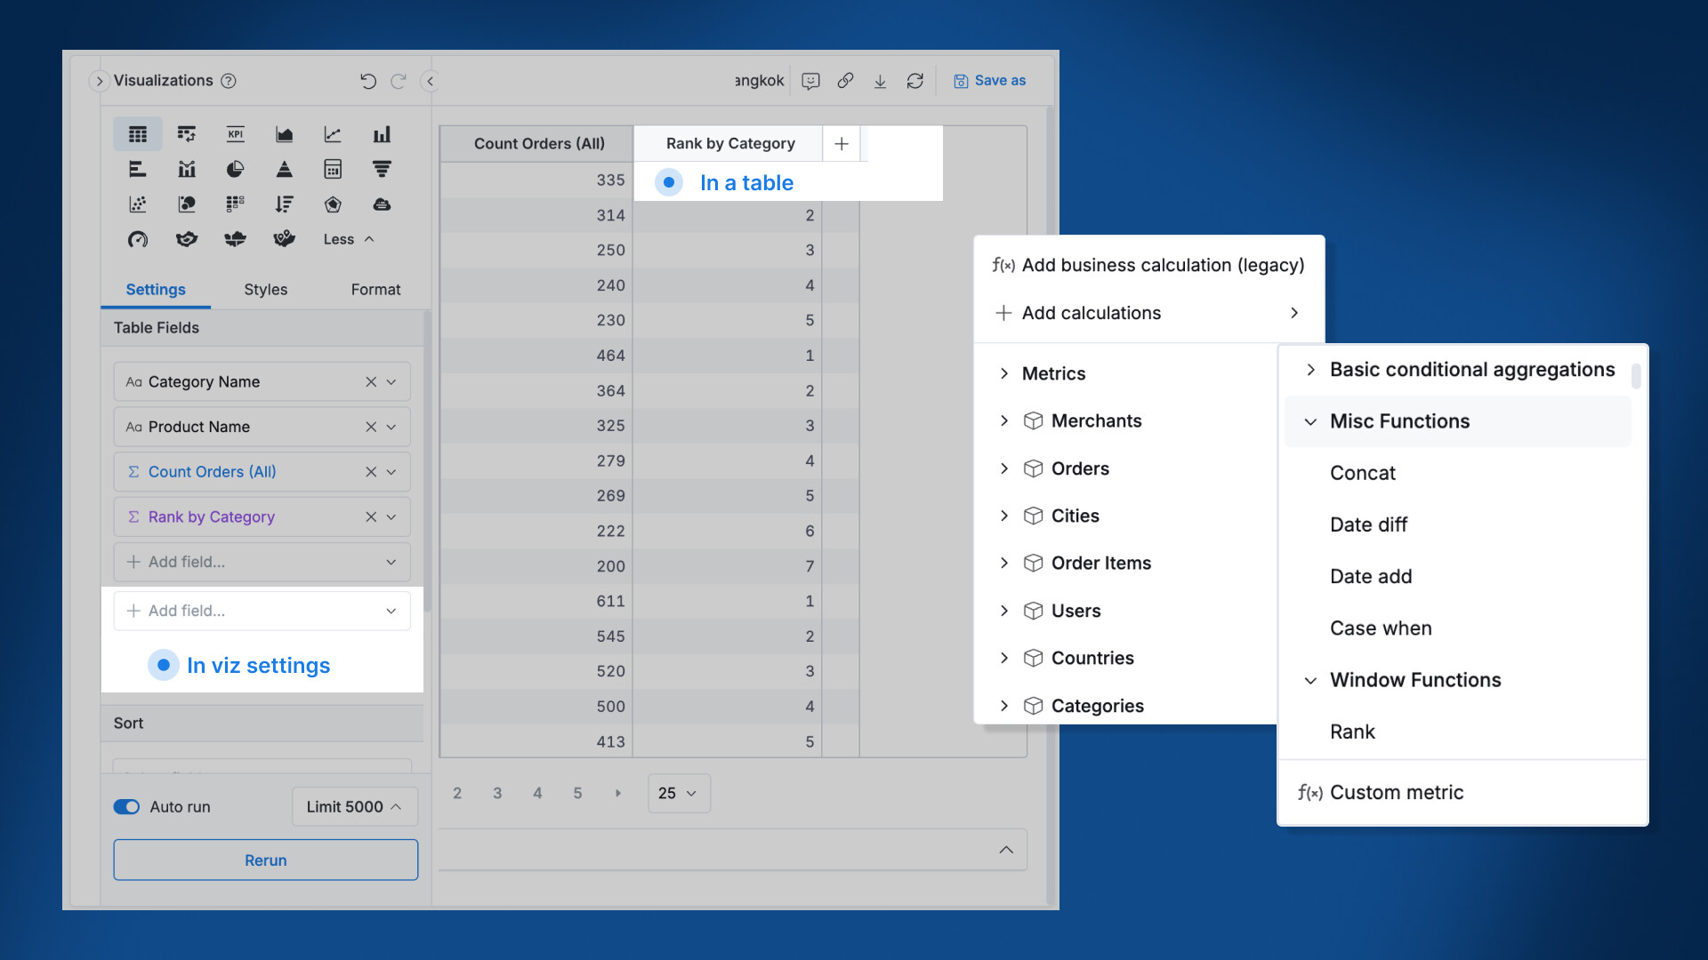Screen dimensions: 1708x960
Task: Switch to the scatter plot visualization
Action: (138, 204)
